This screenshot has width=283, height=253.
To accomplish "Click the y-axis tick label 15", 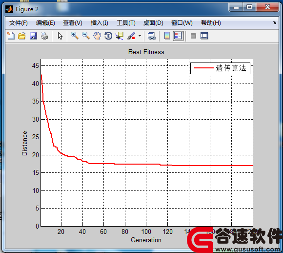I will point(35,172).
